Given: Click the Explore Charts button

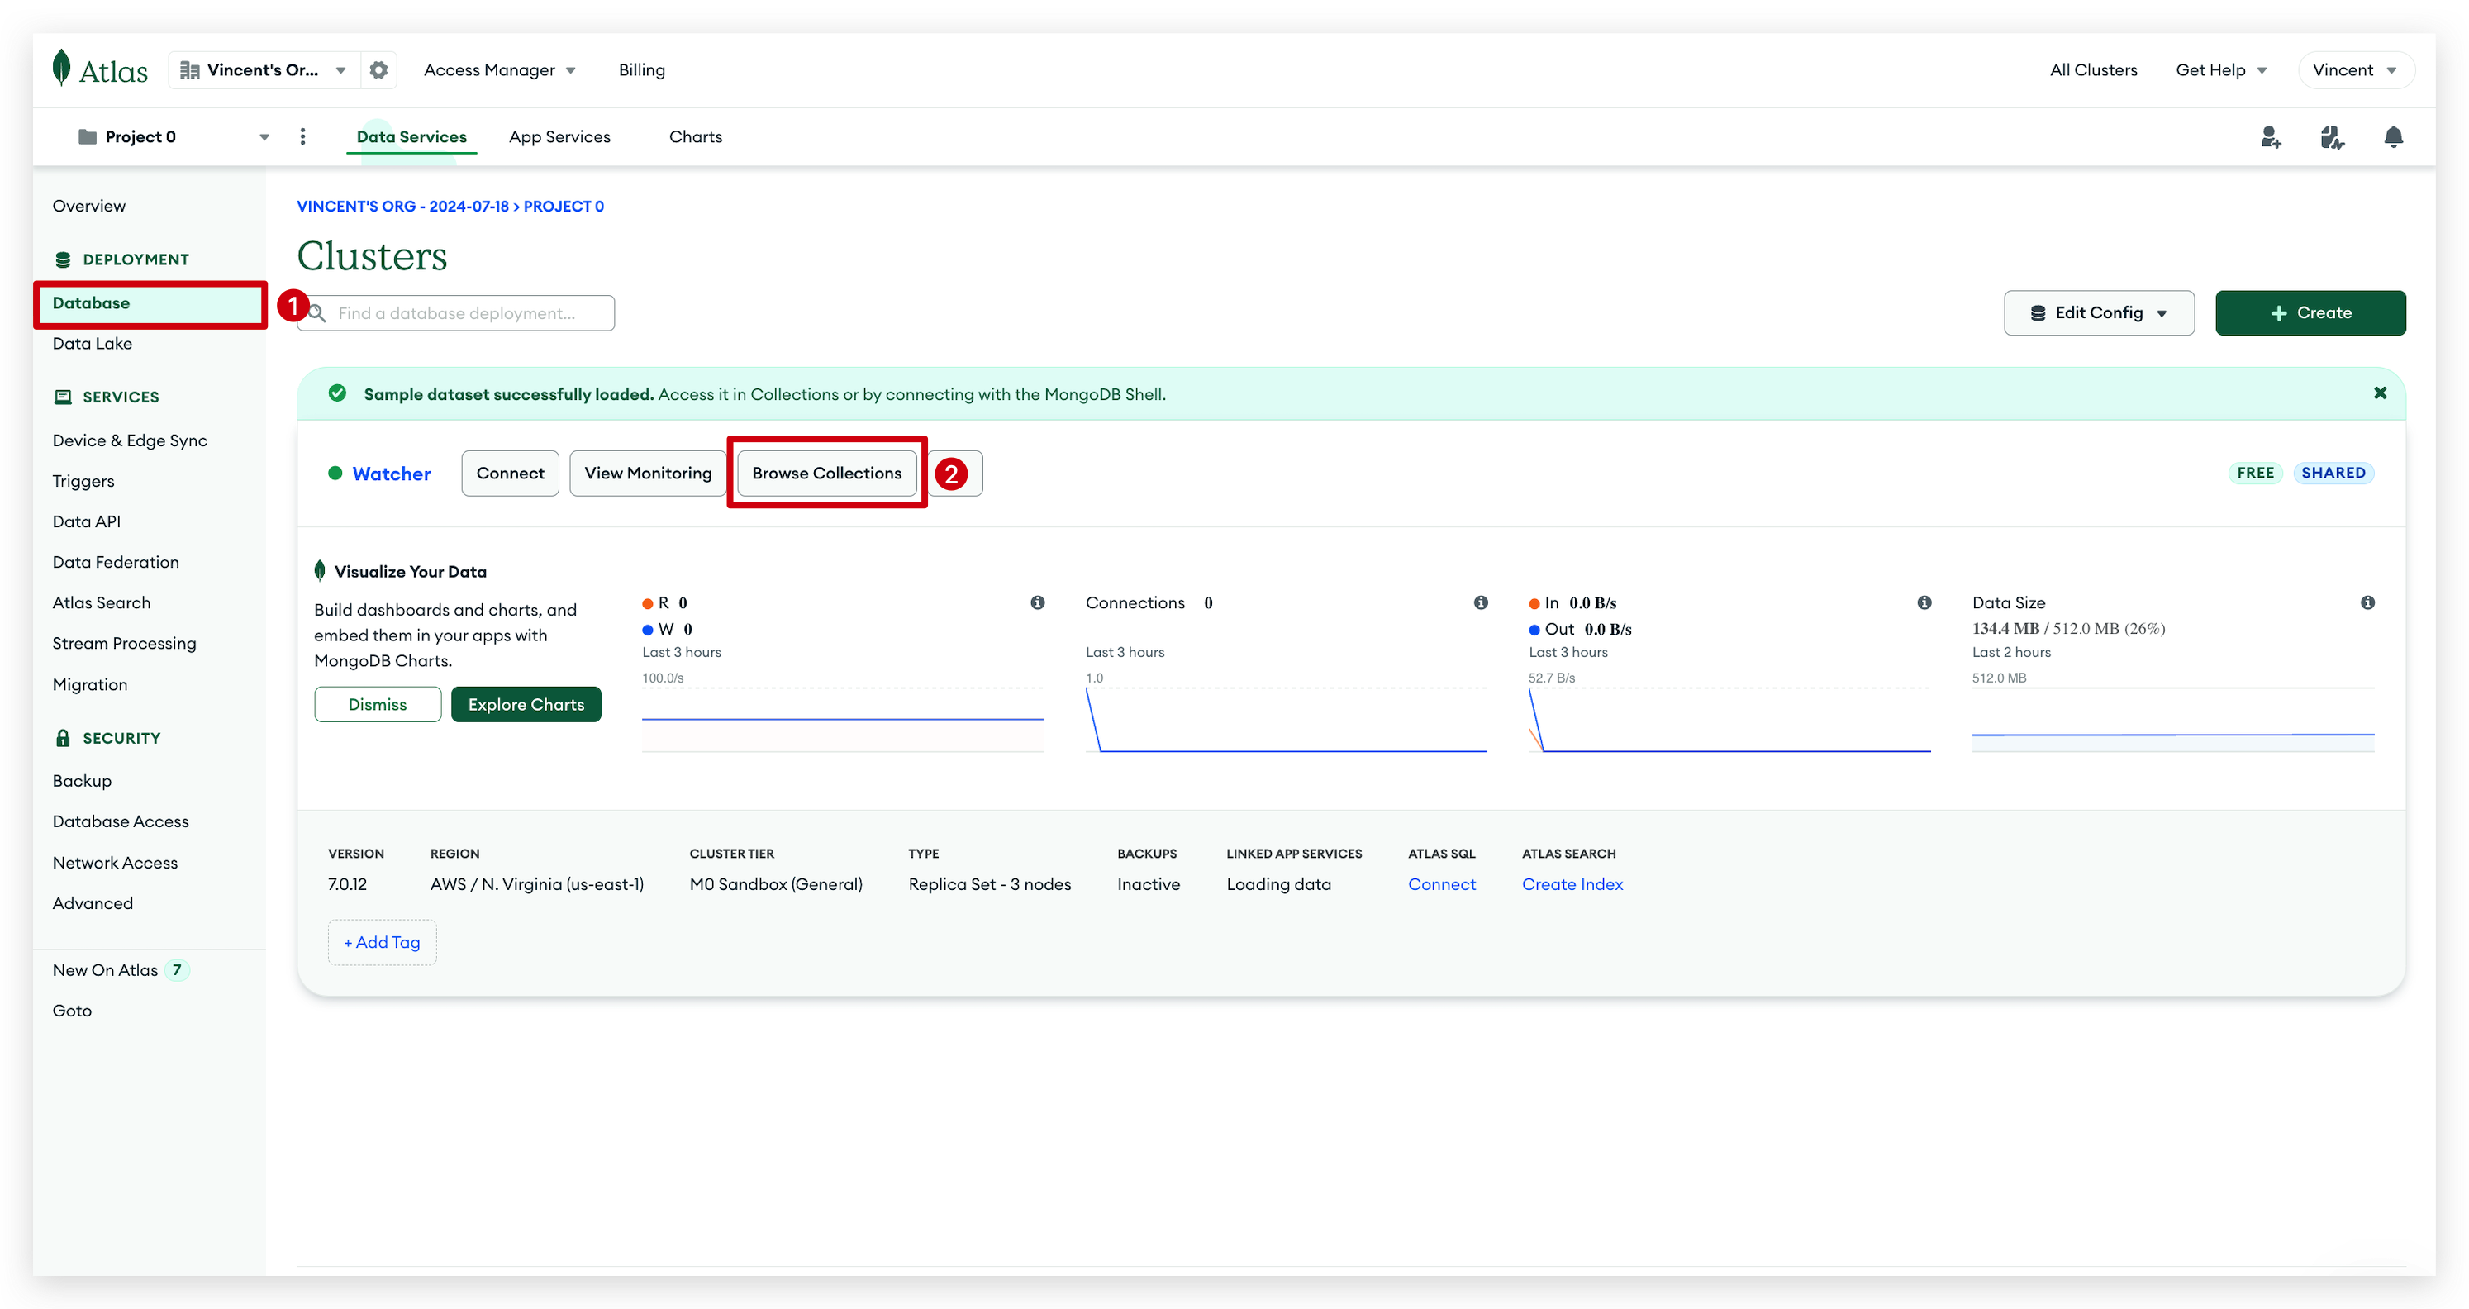Looking at the screenshot, I should [526, 704].
